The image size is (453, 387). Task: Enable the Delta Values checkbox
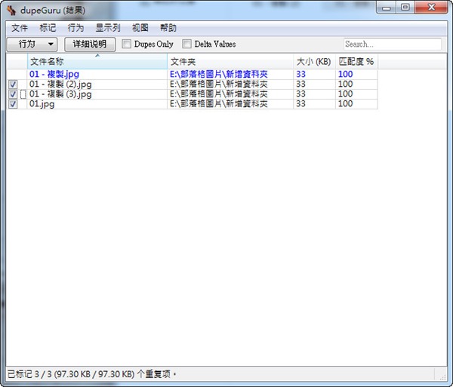coord(186,44)
